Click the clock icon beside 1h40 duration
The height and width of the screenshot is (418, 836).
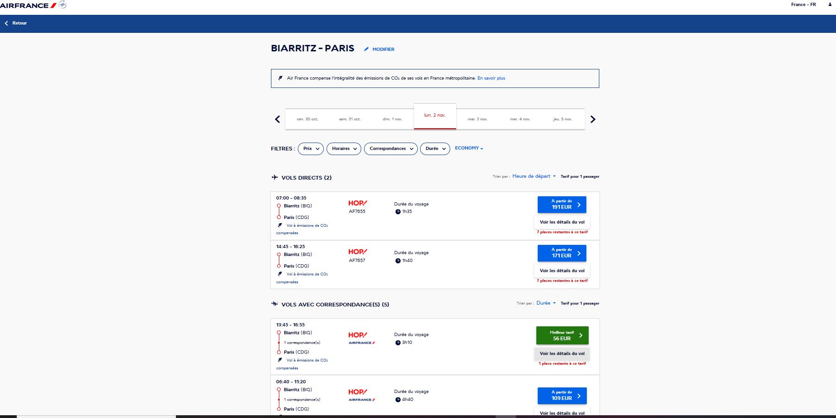(398, 261)
